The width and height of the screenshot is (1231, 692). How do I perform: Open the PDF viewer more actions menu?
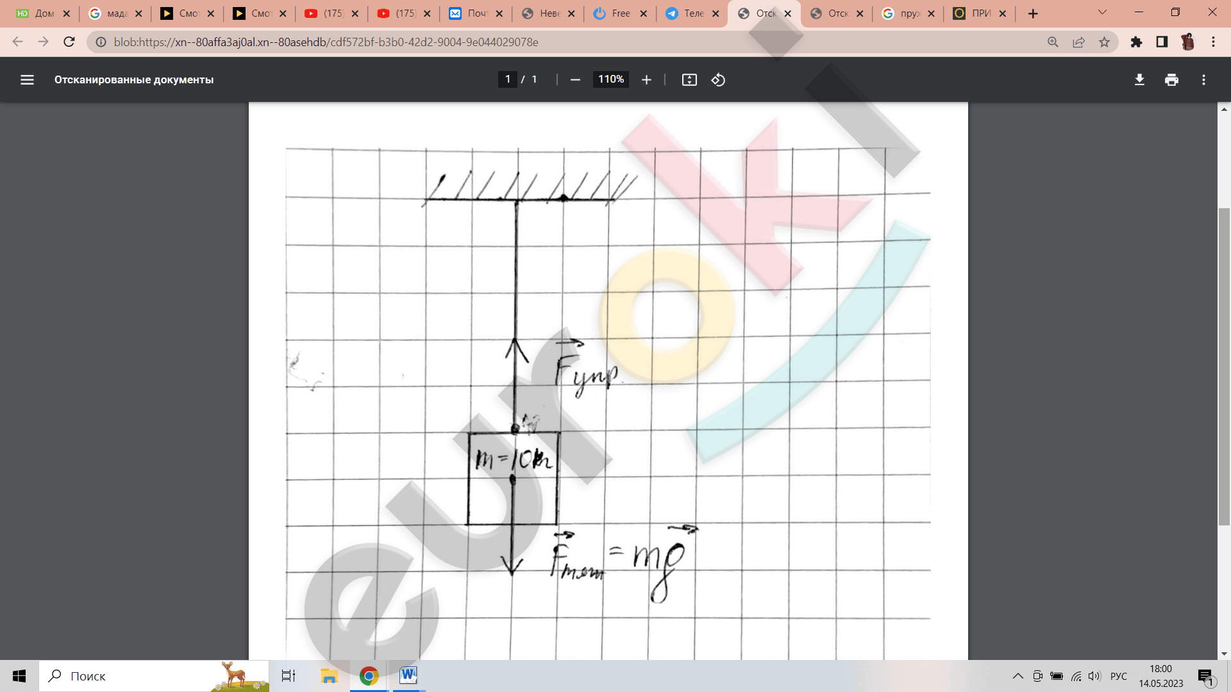(1203, 79)
